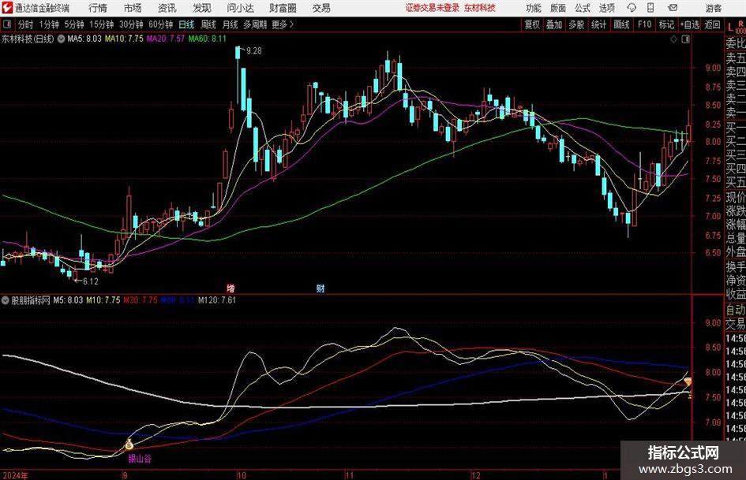Open the 财富圈 menu

283,8
